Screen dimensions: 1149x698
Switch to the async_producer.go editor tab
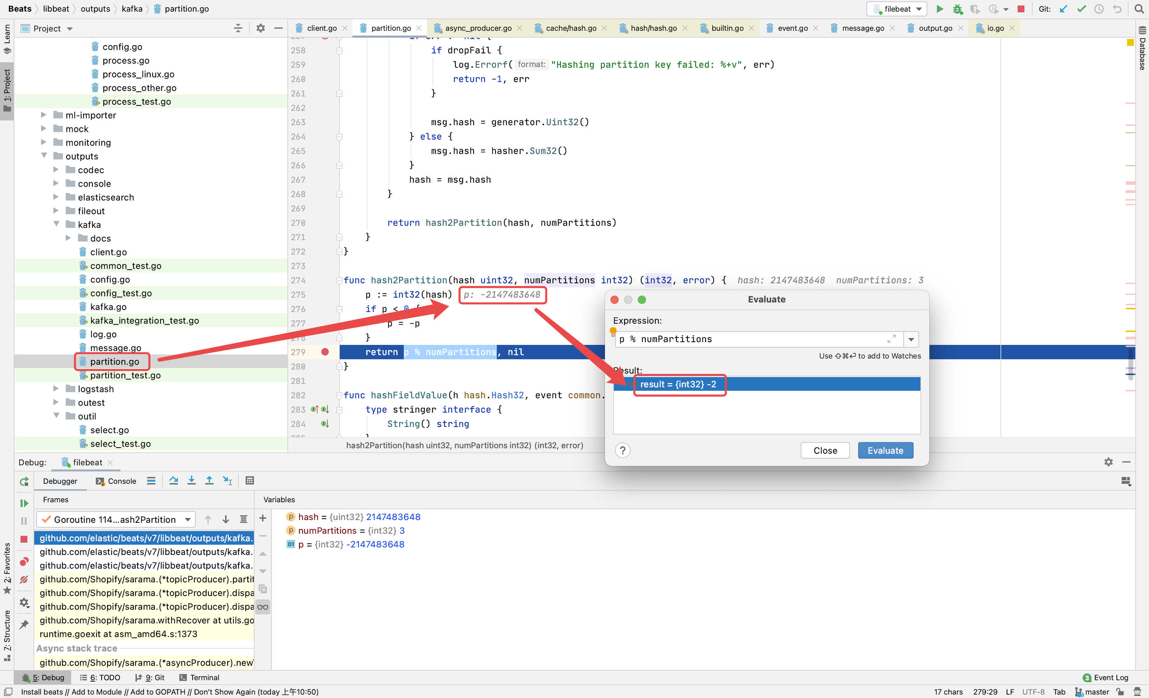coord(478,28)
